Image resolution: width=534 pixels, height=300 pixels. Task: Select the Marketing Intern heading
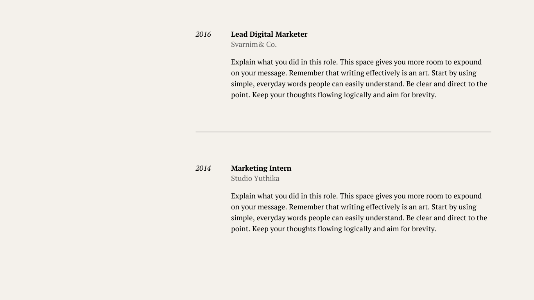[x=261, y=168]
